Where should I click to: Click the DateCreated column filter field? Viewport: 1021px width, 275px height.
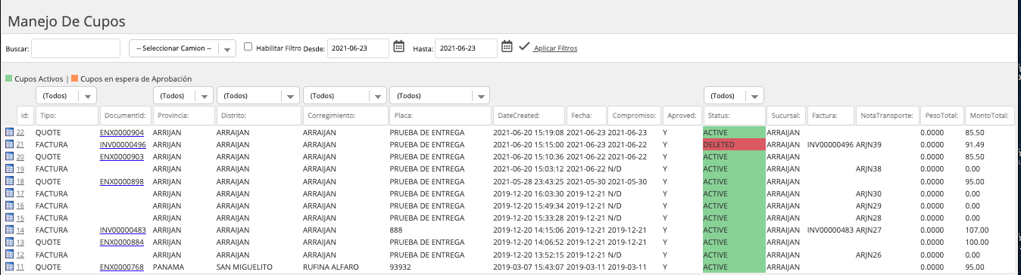[x=529, y=116]
